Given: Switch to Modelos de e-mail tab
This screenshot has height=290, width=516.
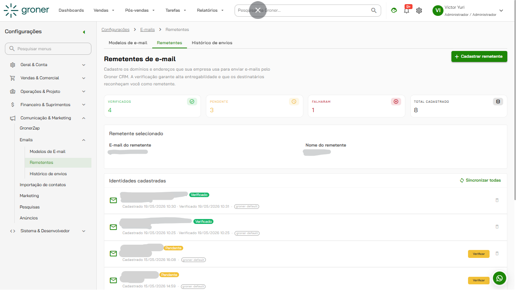Looking at the screenshot, I should pos(128,43).
